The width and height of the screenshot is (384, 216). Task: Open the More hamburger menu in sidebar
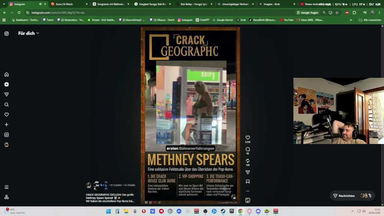(7, 187)
